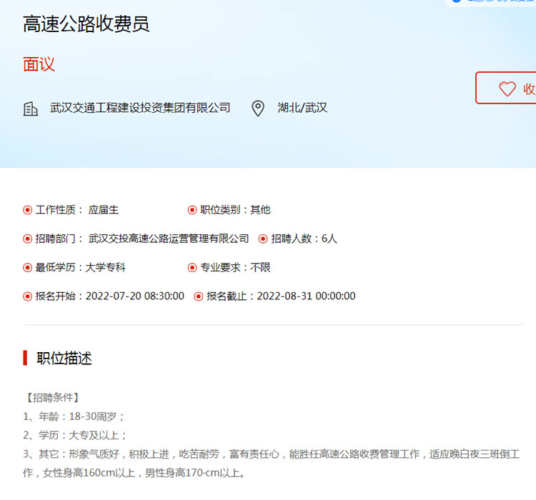Click red bullet icon before 职位类别
The image size is (536, 500).
coord(192,210)
